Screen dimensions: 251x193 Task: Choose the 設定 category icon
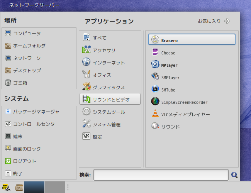(x=86, y=136)
